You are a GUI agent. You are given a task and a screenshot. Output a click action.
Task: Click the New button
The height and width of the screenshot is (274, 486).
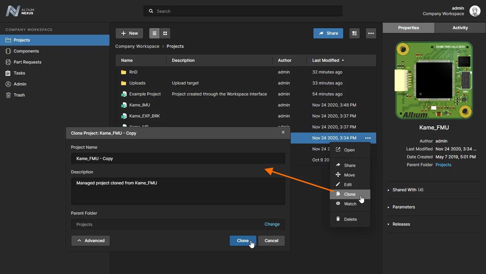[129, 33]
